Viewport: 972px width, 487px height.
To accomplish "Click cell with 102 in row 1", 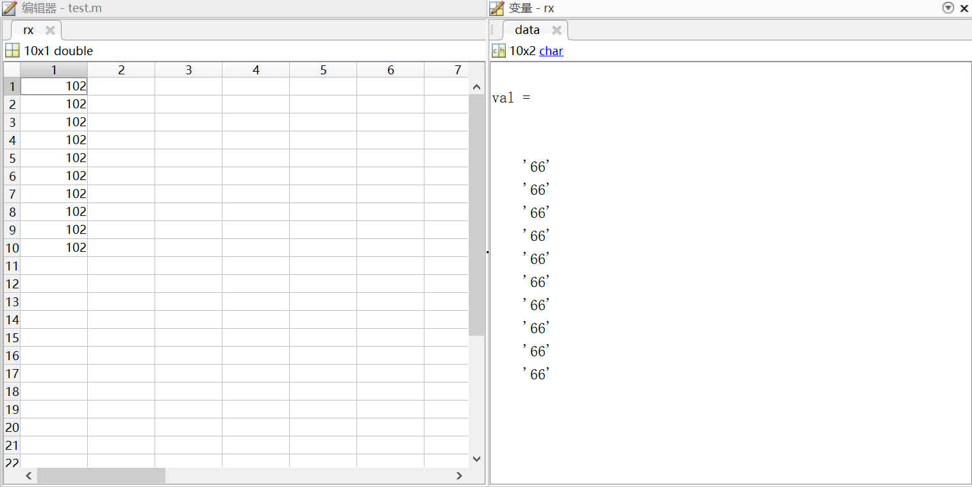I will click(54, 87).
